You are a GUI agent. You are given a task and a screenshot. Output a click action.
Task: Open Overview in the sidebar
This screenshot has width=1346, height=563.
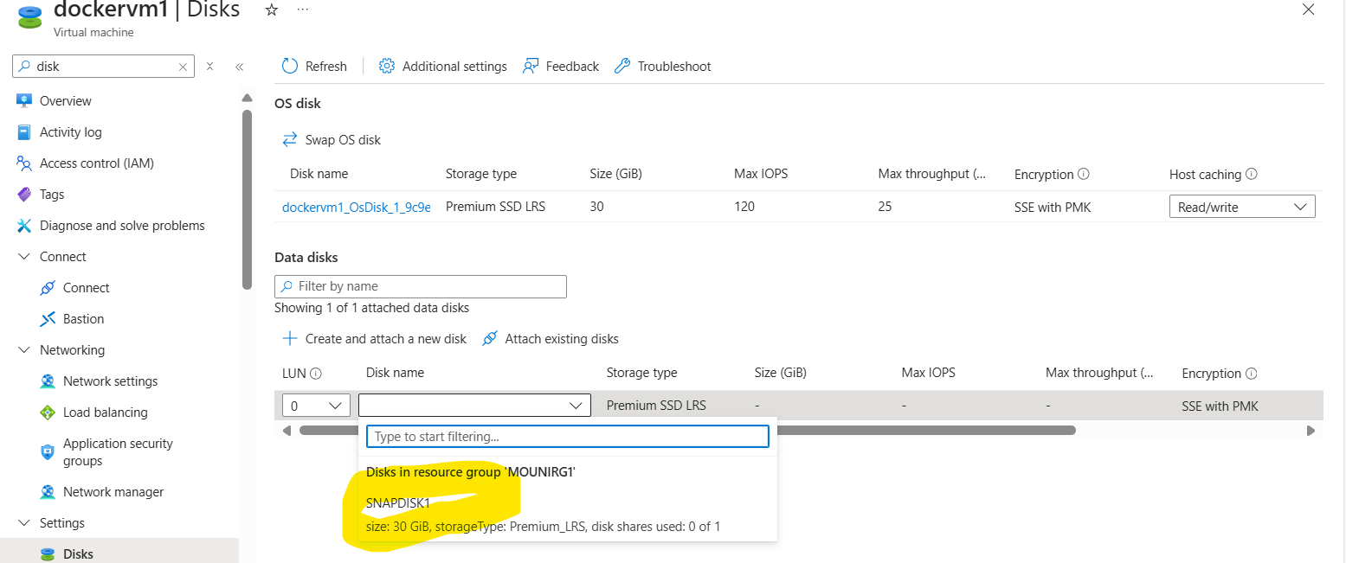[65, 101]
